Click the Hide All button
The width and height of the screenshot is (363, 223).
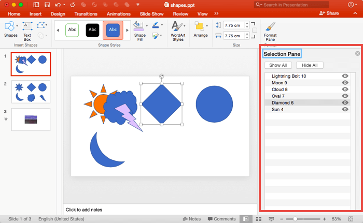click(x=310, y=65)
